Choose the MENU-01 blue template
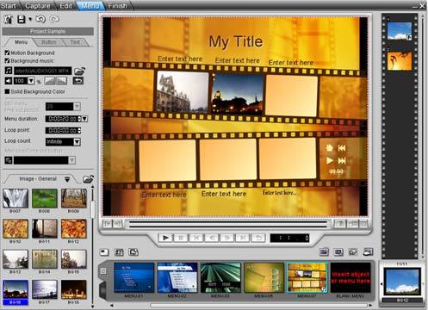Viewport: 428px width, 310px height. [x=133, y=278]
